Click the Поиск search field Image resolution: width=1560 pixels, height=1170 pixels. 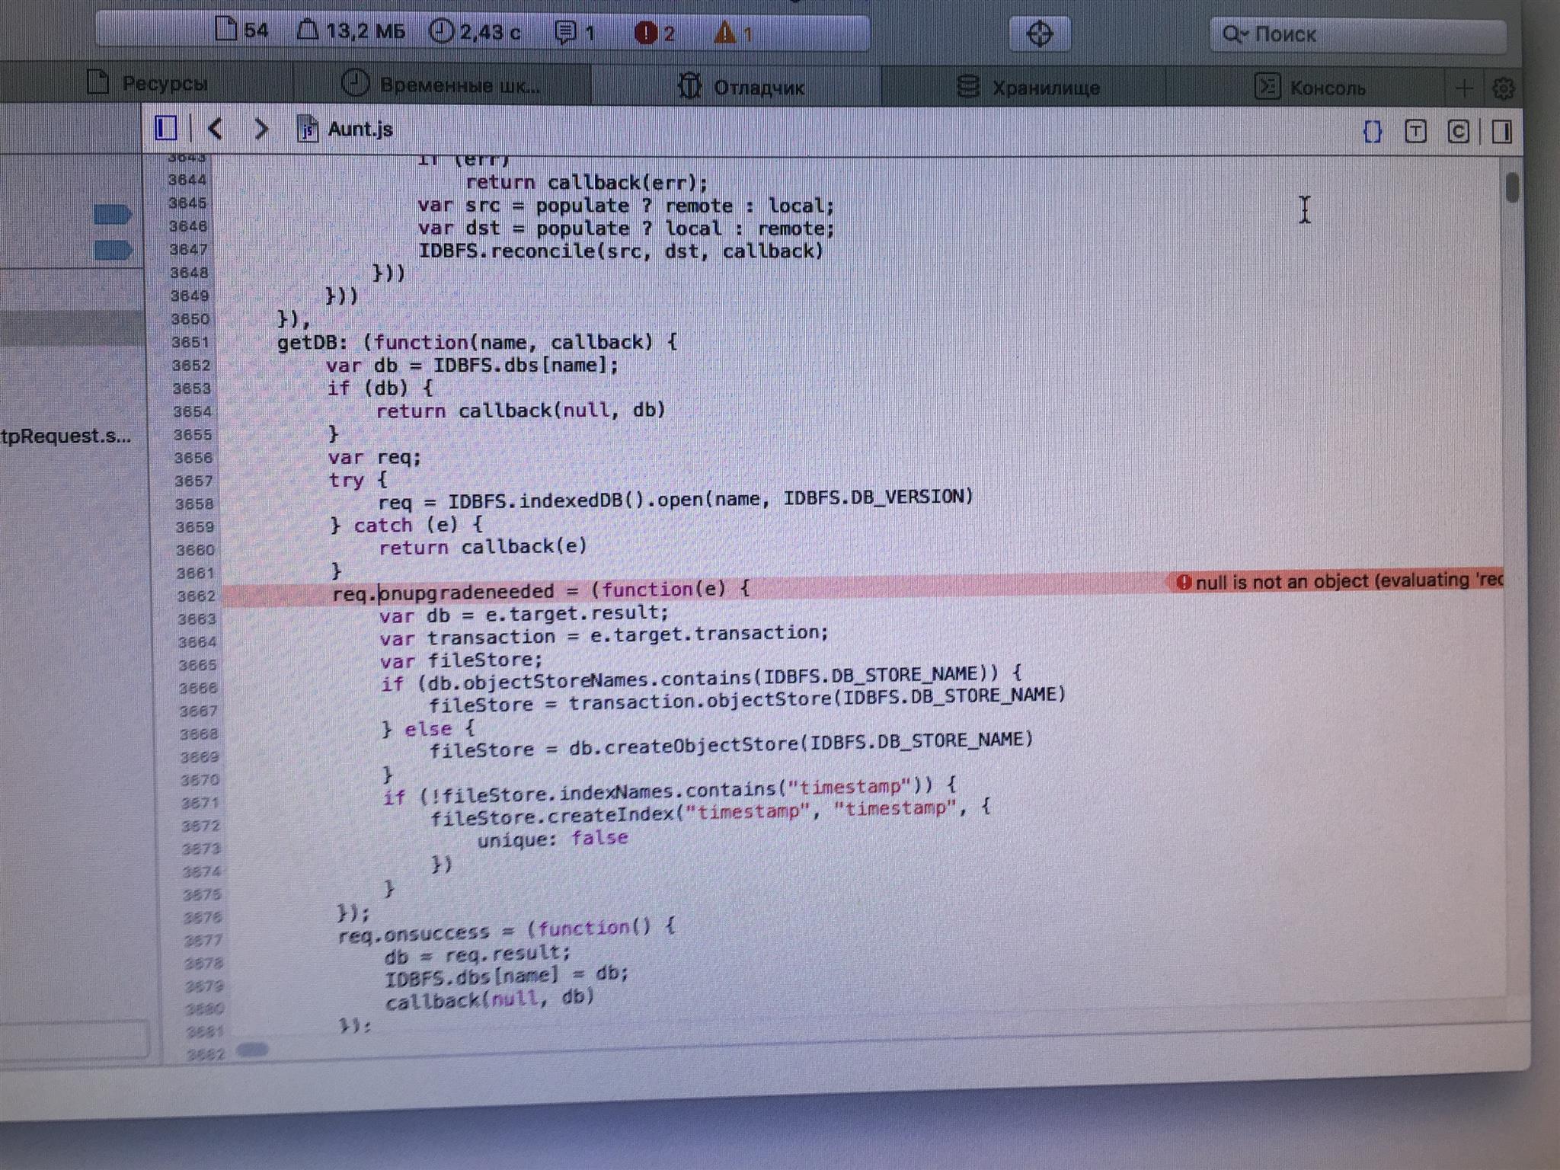[1357, 35]
